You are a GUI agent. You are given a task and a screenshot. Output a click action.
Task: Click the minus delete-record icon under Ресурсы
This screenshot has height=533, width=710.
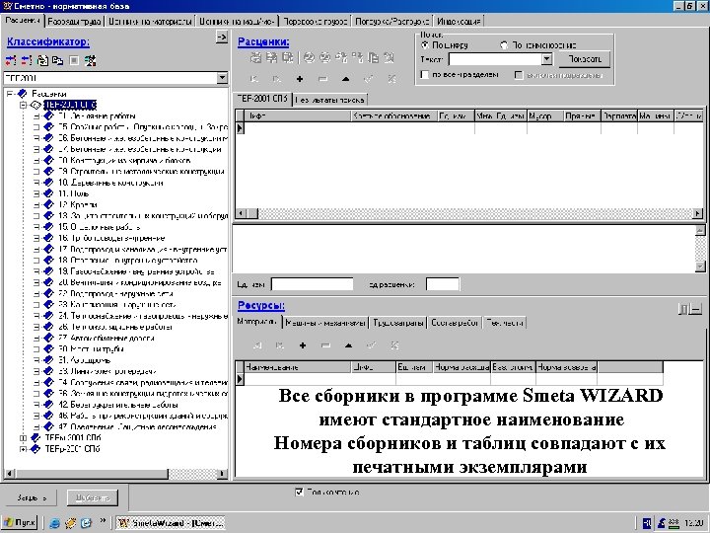click(325, 345)
